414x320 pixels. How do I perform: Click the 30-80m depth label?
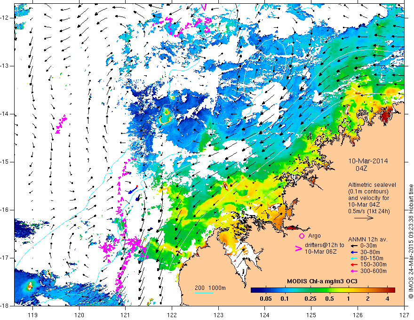[370, 252]
